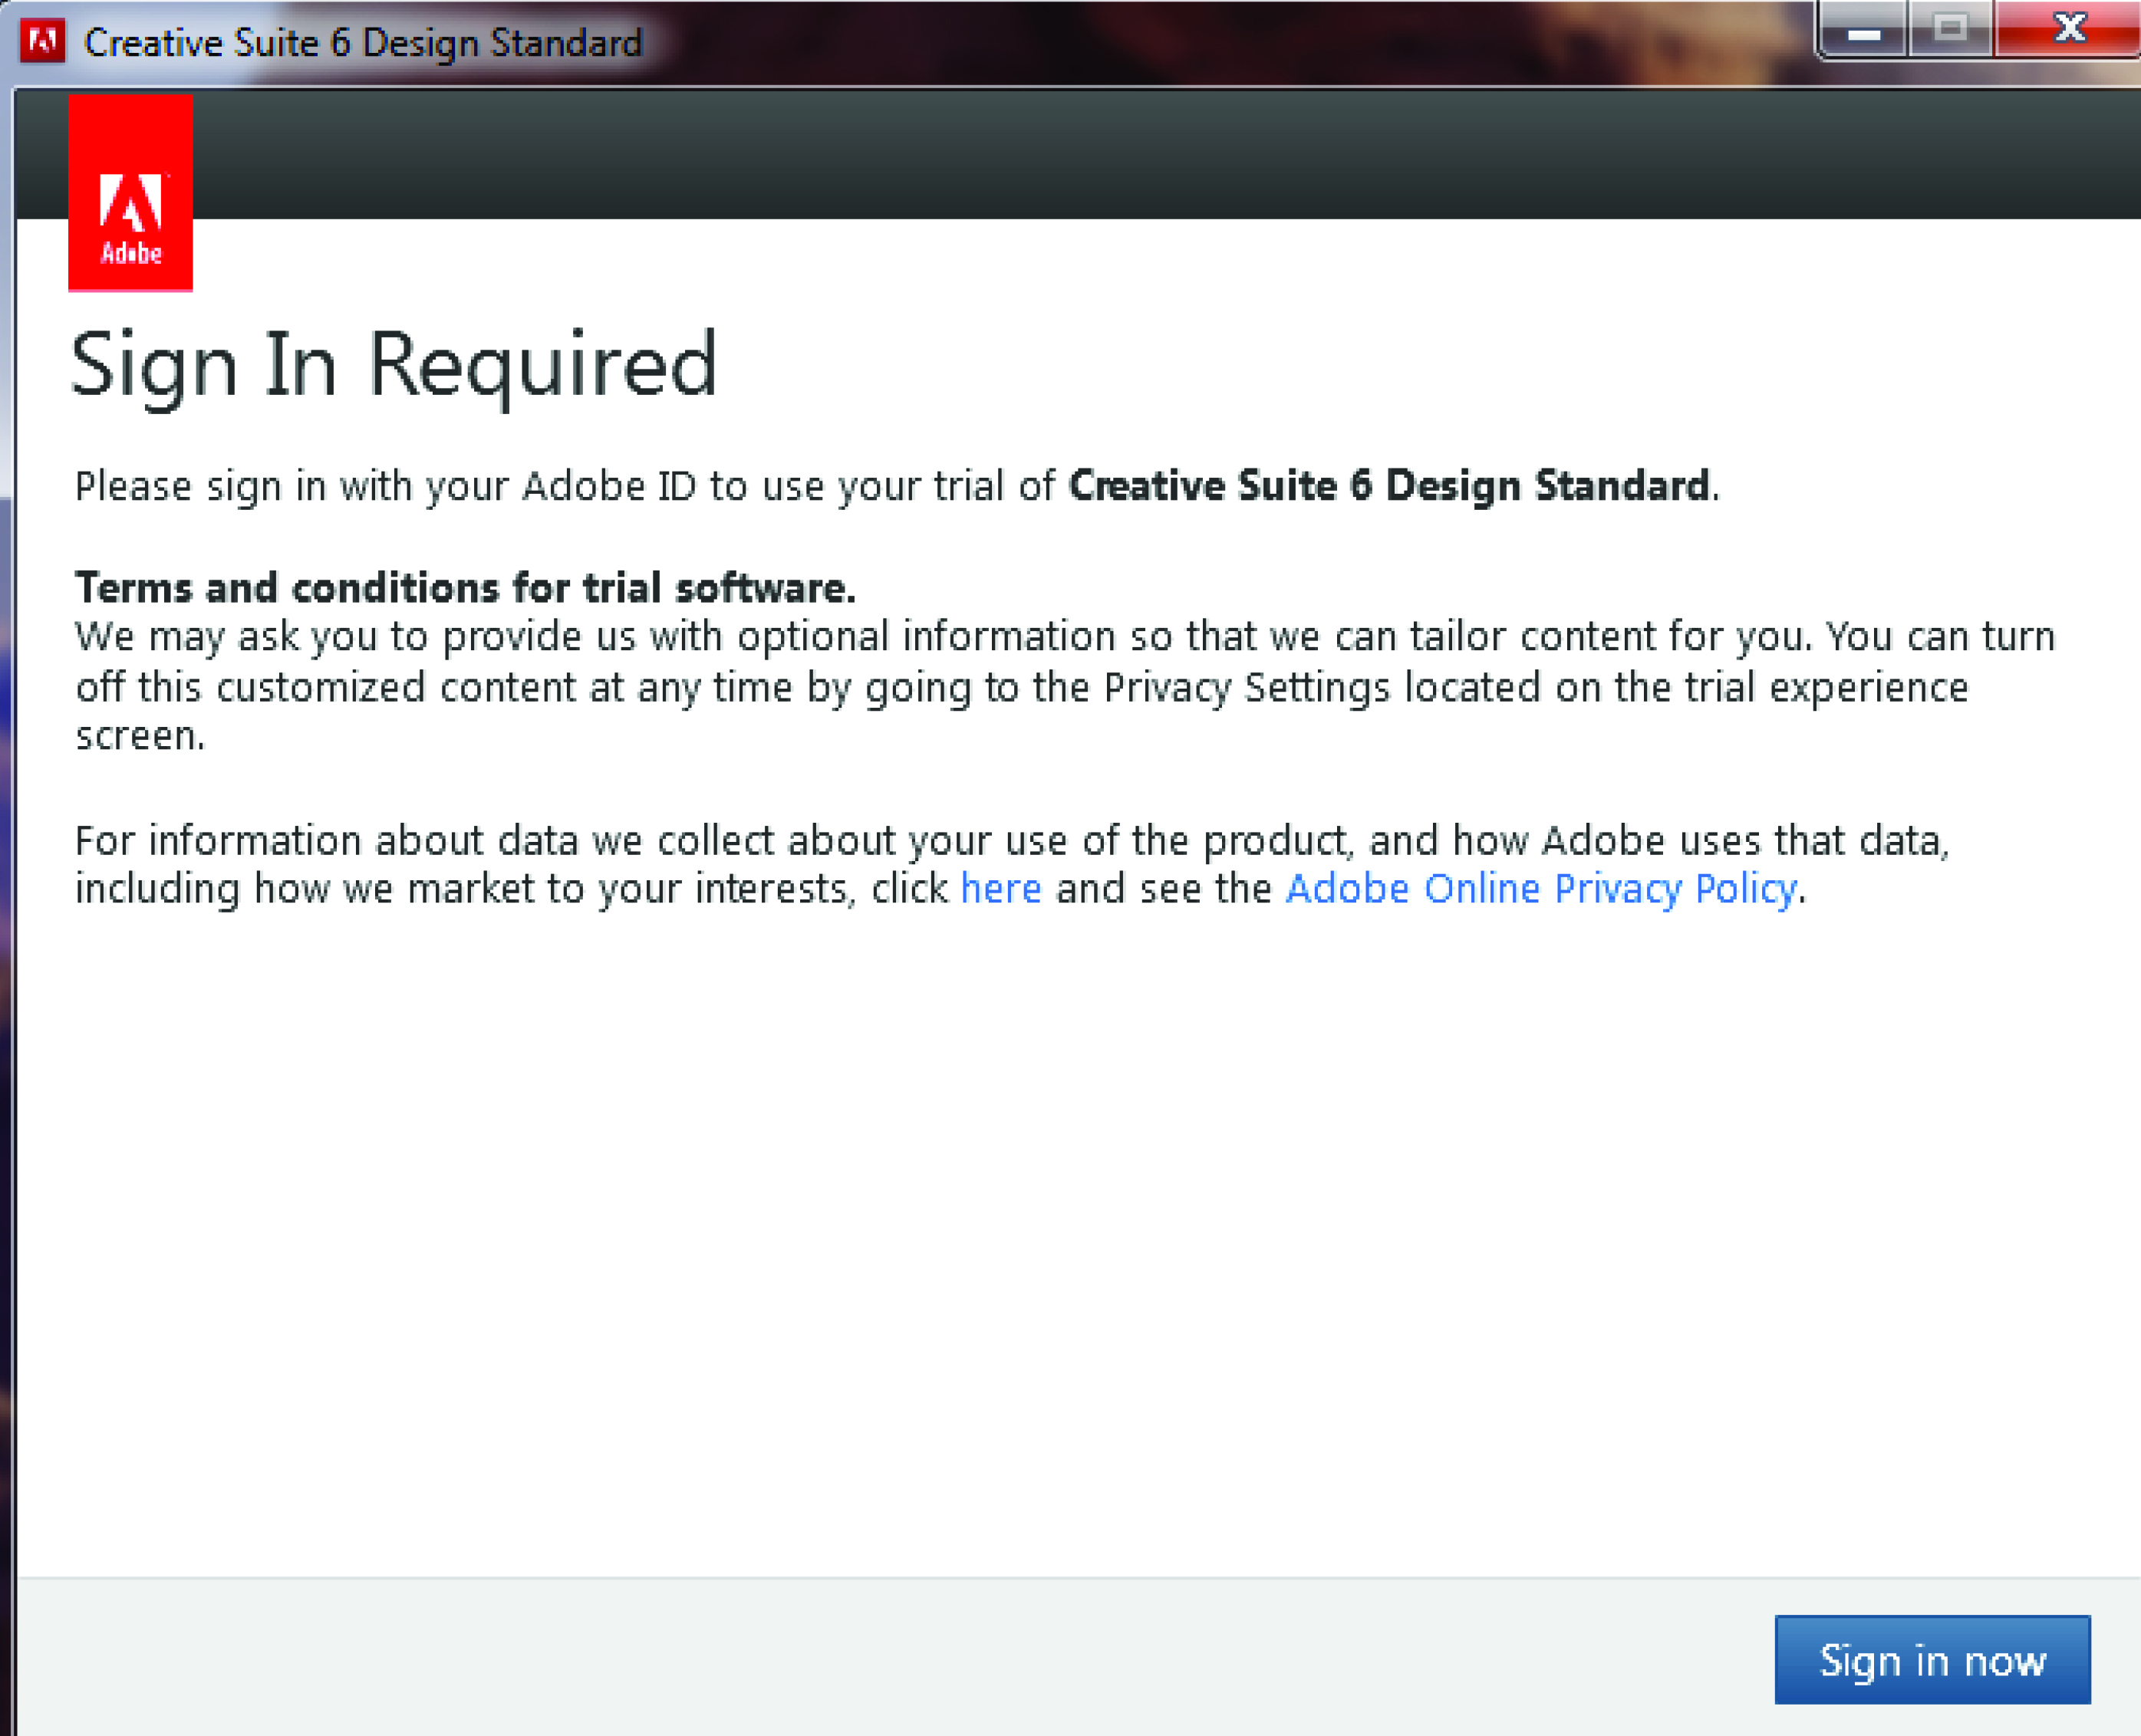2141x1736 pixels.
Task: Click the title bar text 'Creative Suite 6 Design Standard'
Action: click(362, 43)
